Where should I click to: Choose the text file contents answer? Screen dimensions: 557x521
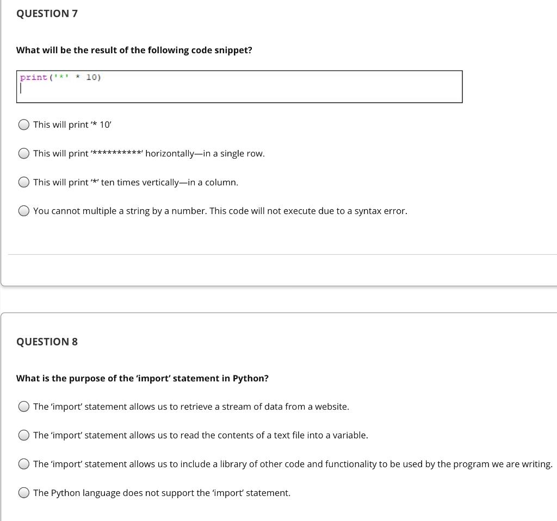24,435
